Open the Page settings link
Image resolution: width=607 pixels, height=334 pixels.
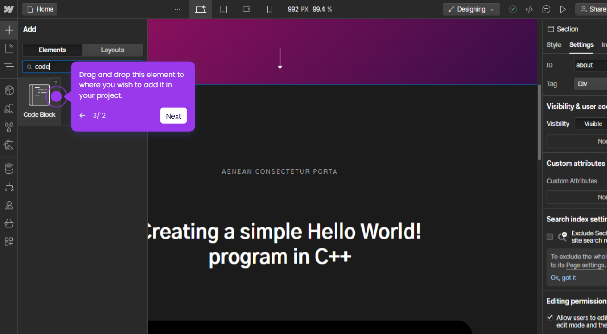pyautogui.click(x=585, y=265)
